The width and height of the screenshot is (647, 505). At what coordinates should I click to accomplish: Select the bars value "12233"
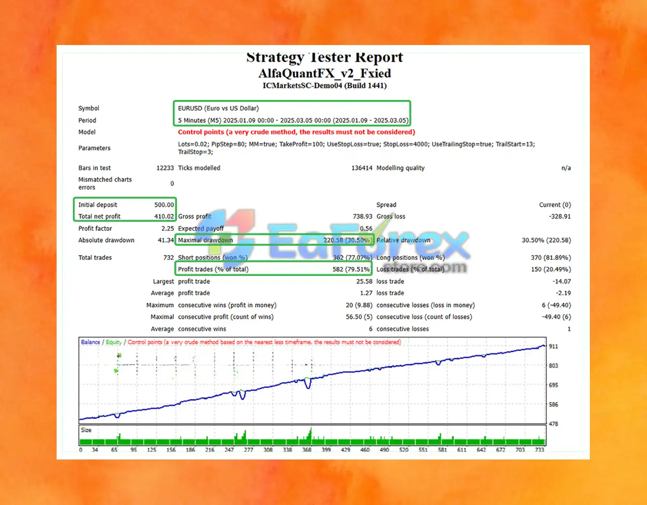point(165,168)
